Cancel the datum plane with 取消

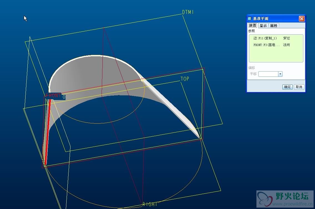click(299, 87)
